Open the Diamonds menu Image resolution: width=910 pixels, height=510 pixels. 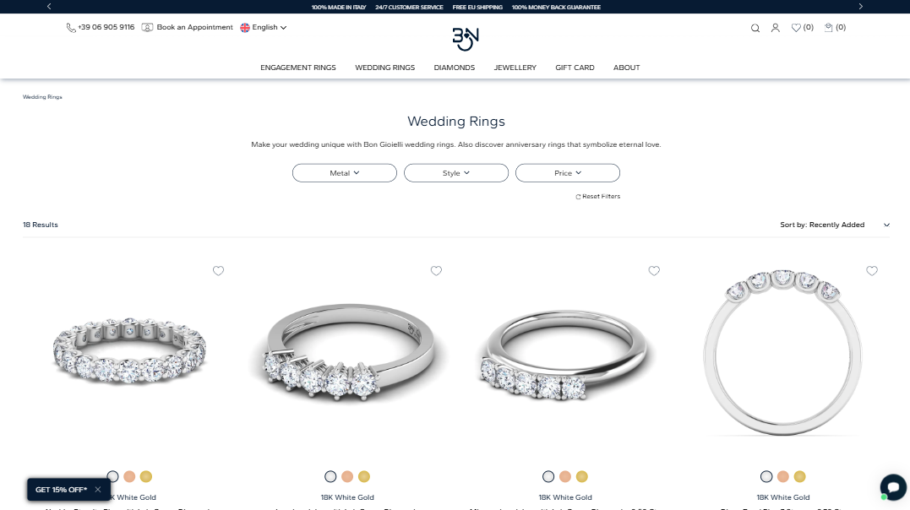[455, 68]
